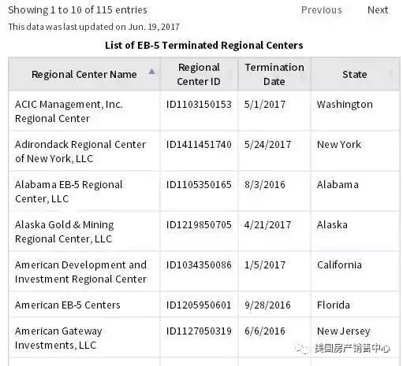Screen dimensions: 403x366
Task: Sort by Termination Date column header
Action: [x=274, y=74]
